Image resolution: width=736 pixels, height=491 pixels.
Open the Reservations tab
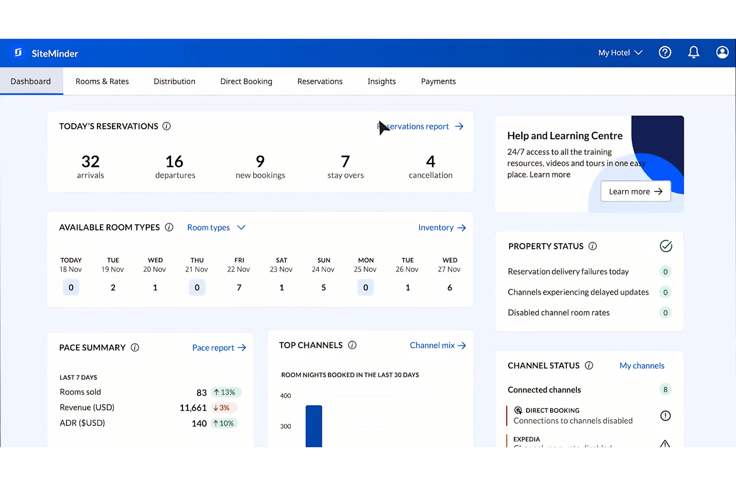coord(320,81)
